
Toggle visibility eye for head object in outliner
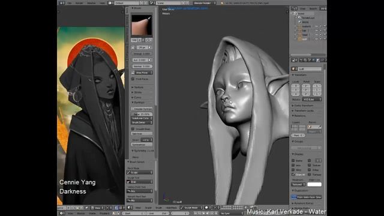click(317, 35)
